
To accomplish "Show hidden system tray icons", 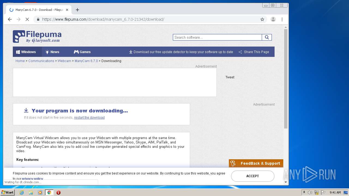I will tap(304, 192).
